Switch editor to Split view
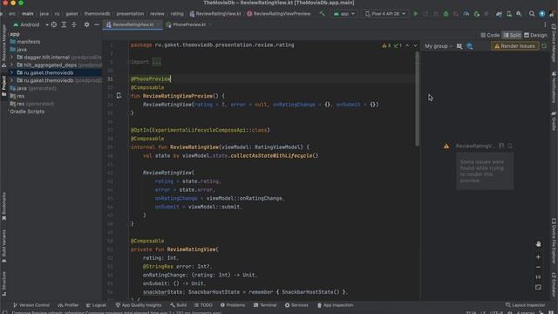The width and height of the screenshot is (558, 314). (x=512, y=35)
